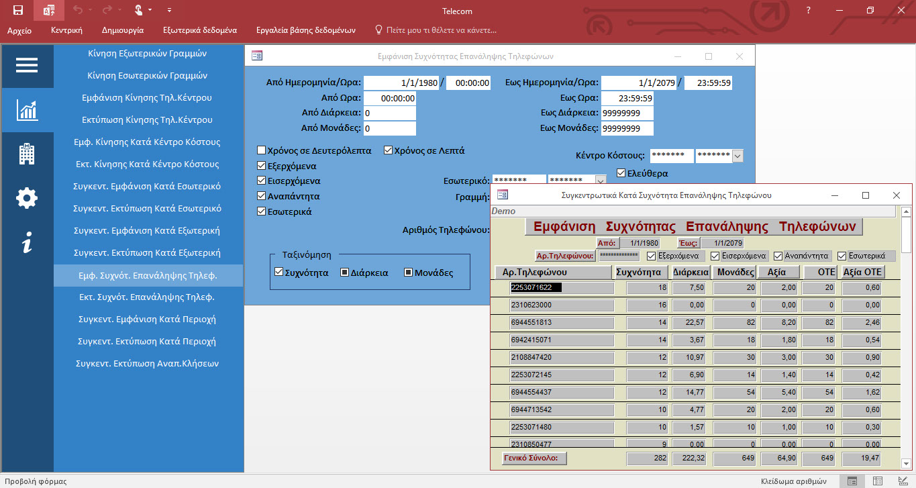Select the building icon in sidebar
916x488 pixels.
[27, 154]
